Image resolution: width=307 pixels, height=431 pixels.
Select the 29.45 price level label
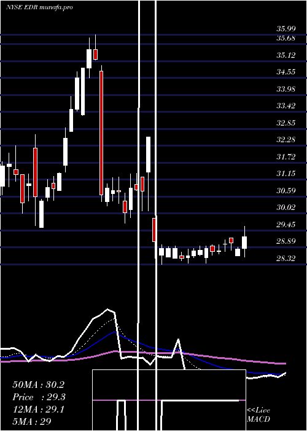point(286,225)
